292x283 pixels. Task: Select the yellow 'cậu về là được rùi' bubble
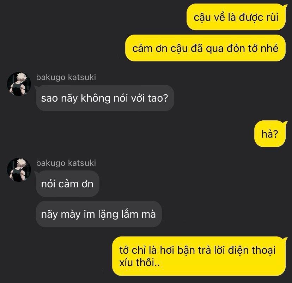(236, 17)
